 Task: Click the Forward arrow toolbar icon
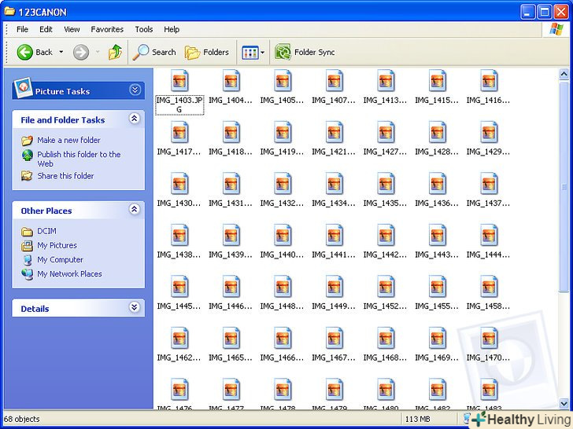pos(80,53)
